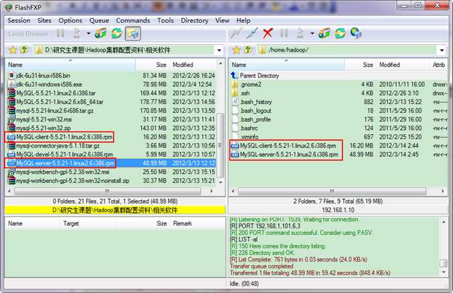Click the remote Connect lightning icon
Screen dimensions: 453x293
pos(236,33)
